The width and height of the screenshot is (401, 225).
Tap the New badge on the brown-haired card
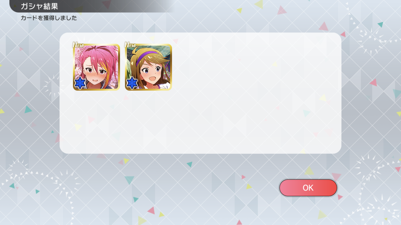130,45
